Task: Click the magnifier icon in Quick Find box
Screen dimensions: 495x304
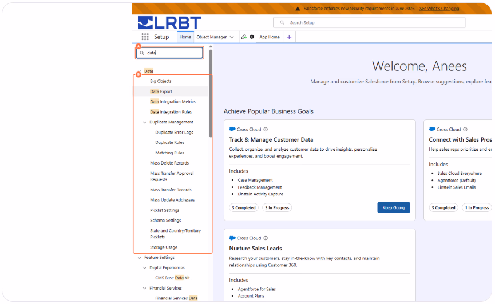Action: 142,53
